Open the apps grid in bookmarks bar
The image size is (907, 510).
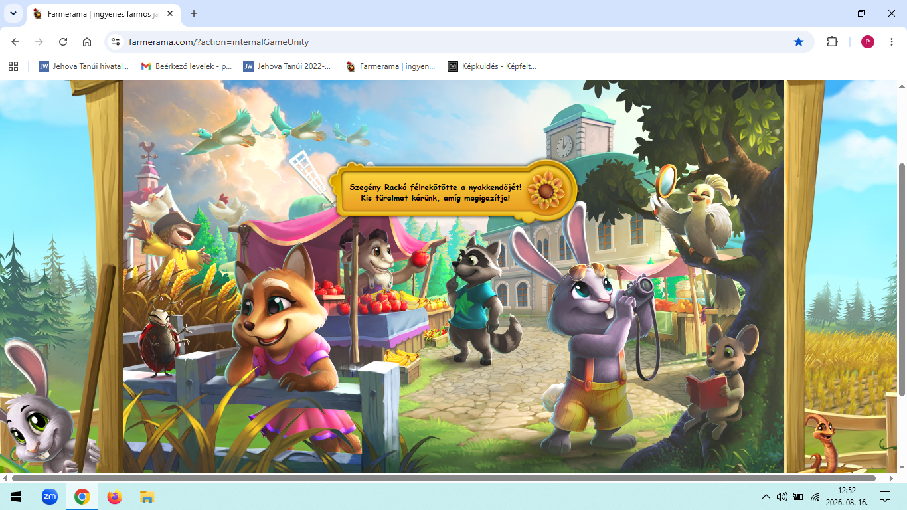pyautogui.click(x=13, y=66)
